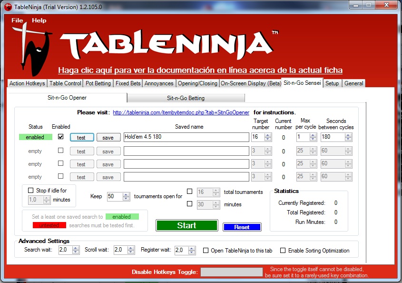Enable Stop if idle for checkbox
Screen dimensions: 402x283
click(x=31, y=190)
